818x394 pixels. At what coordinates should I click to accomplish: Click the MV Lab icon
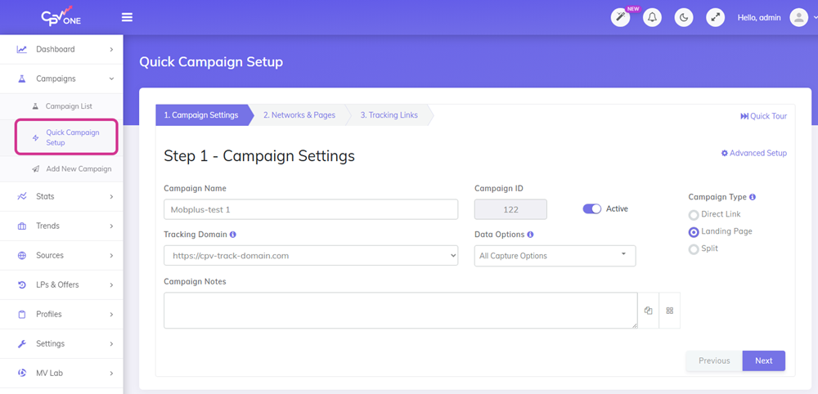click(22, 373)
